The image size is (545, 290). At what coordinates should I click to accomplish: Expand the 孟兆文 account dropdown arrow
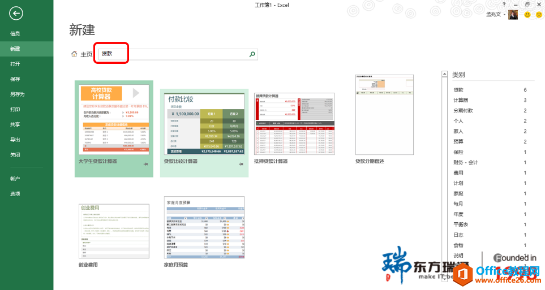click(x=504, y=15)
